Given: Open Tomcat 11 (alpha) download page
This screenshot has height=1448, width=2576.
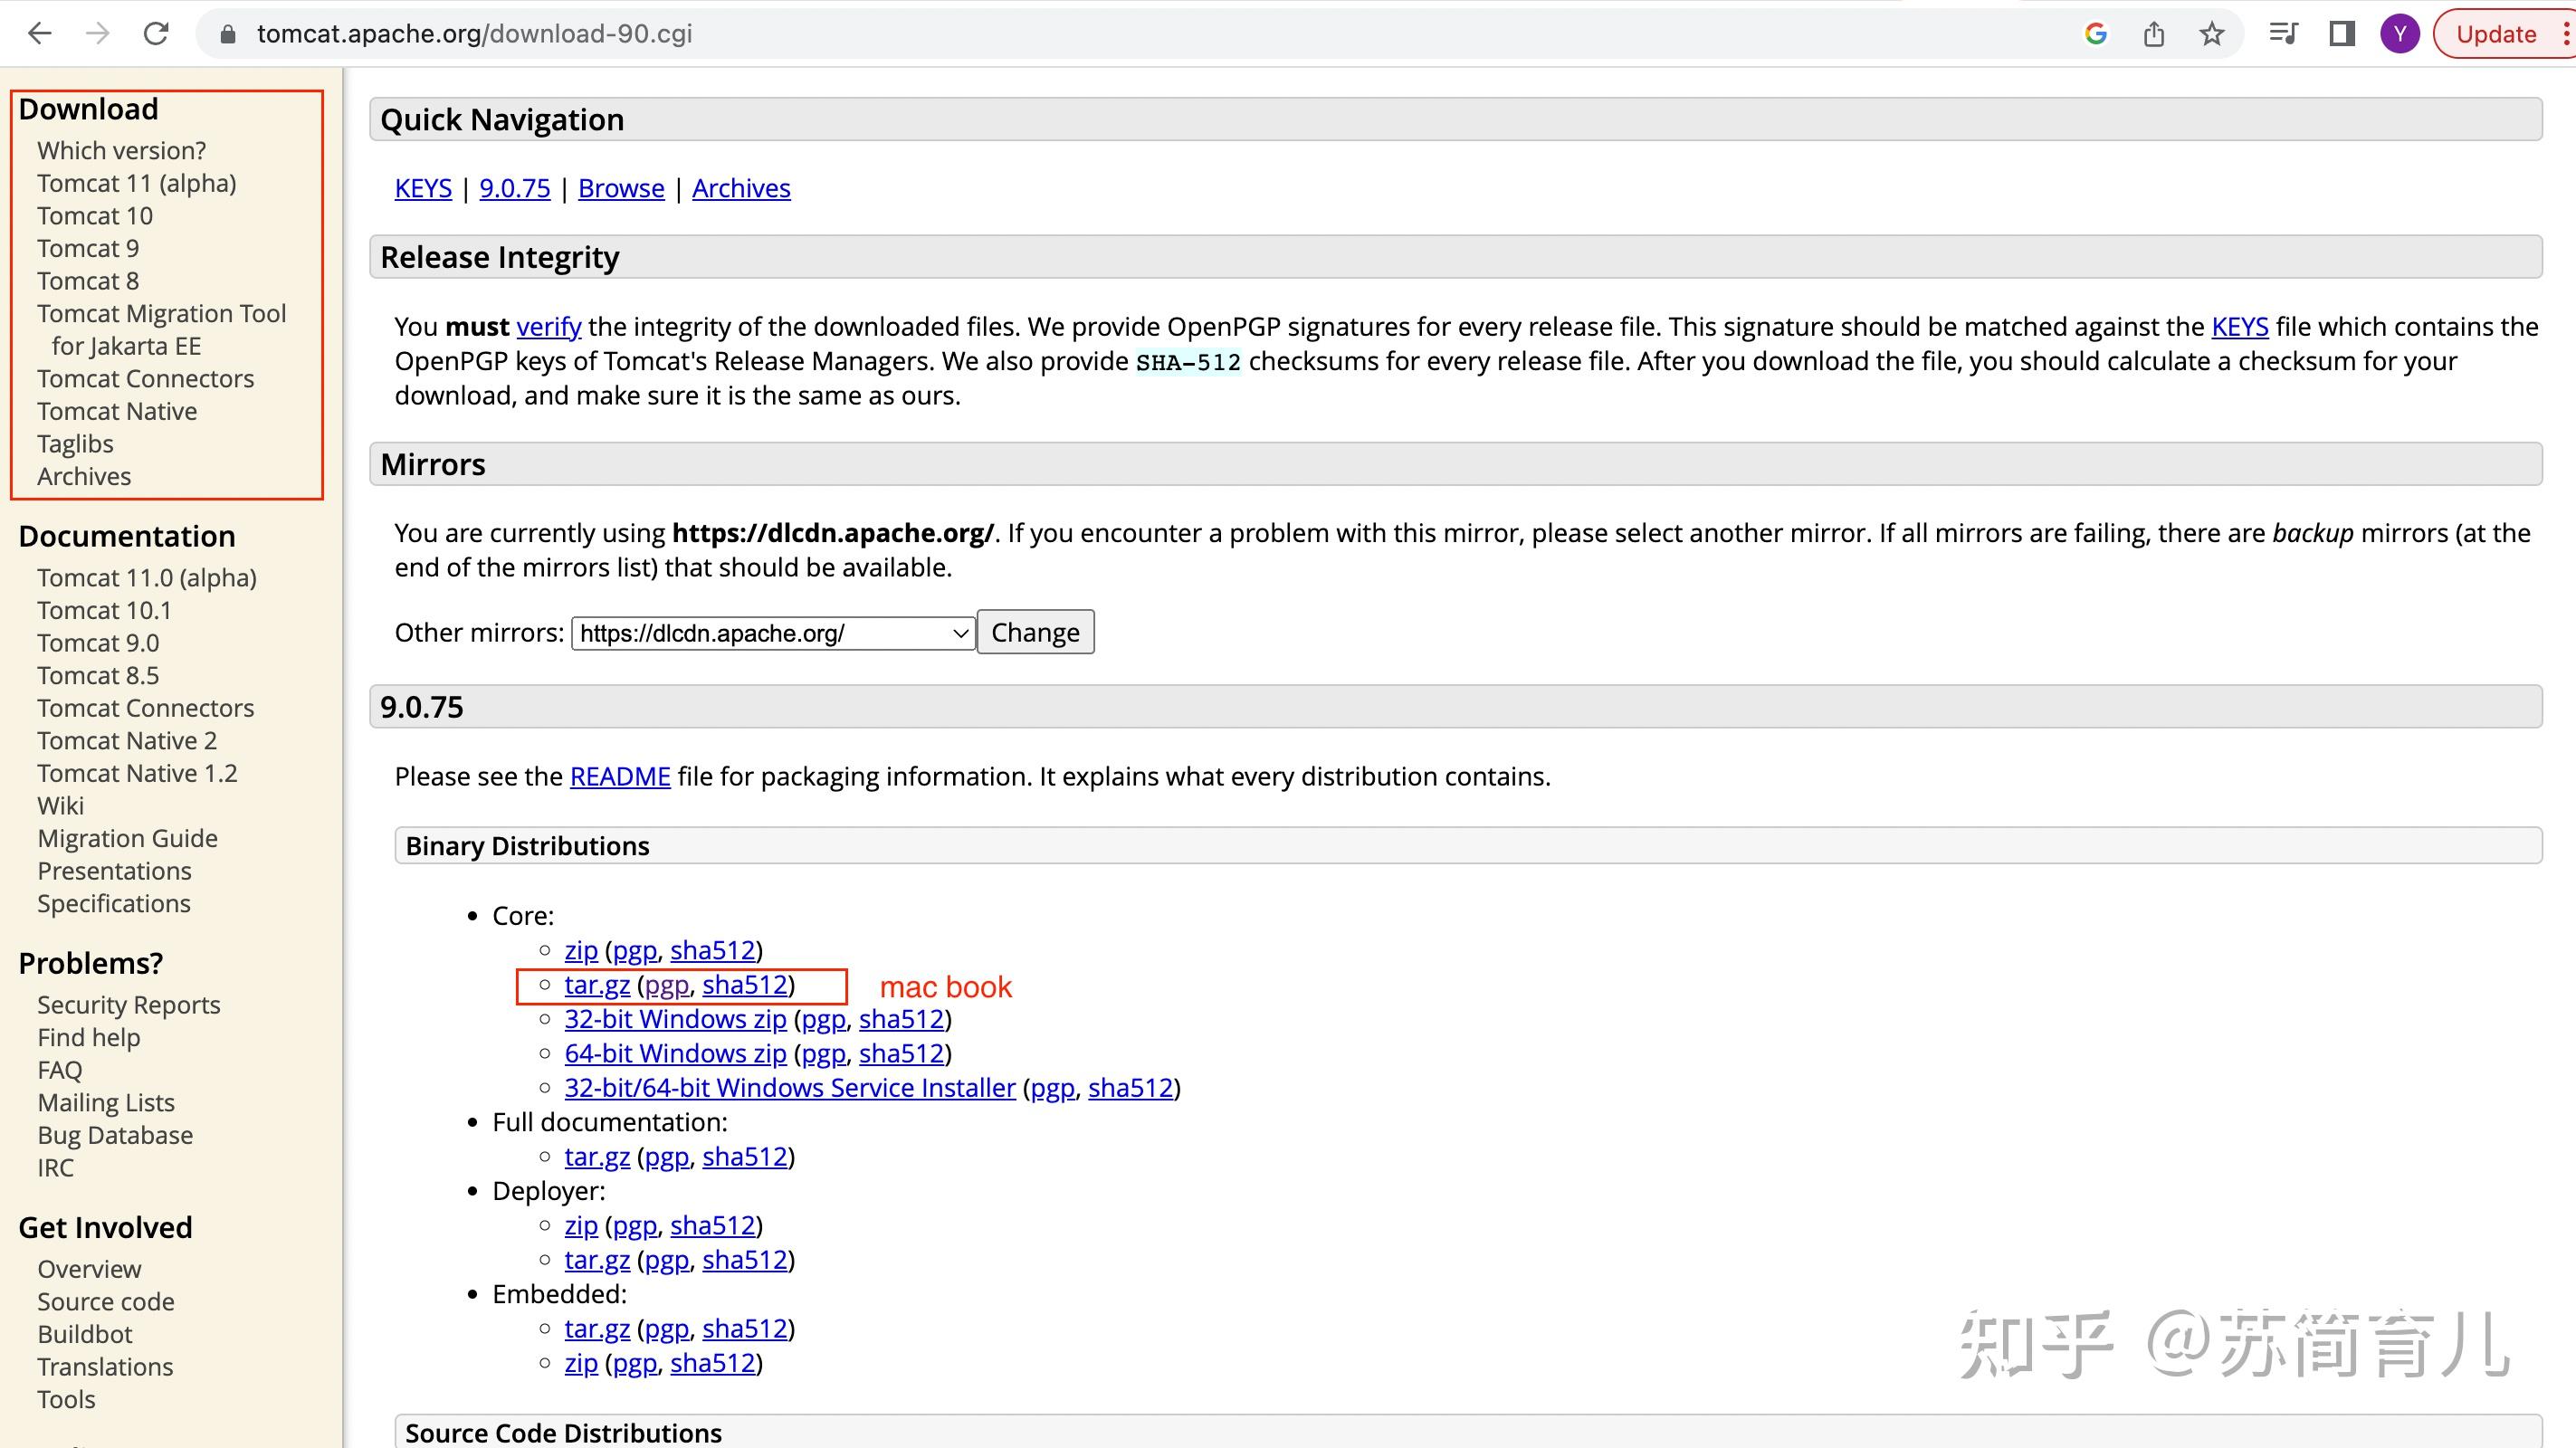Looking at the screenshot, I should pyautogui.click(x=137, y=183).
